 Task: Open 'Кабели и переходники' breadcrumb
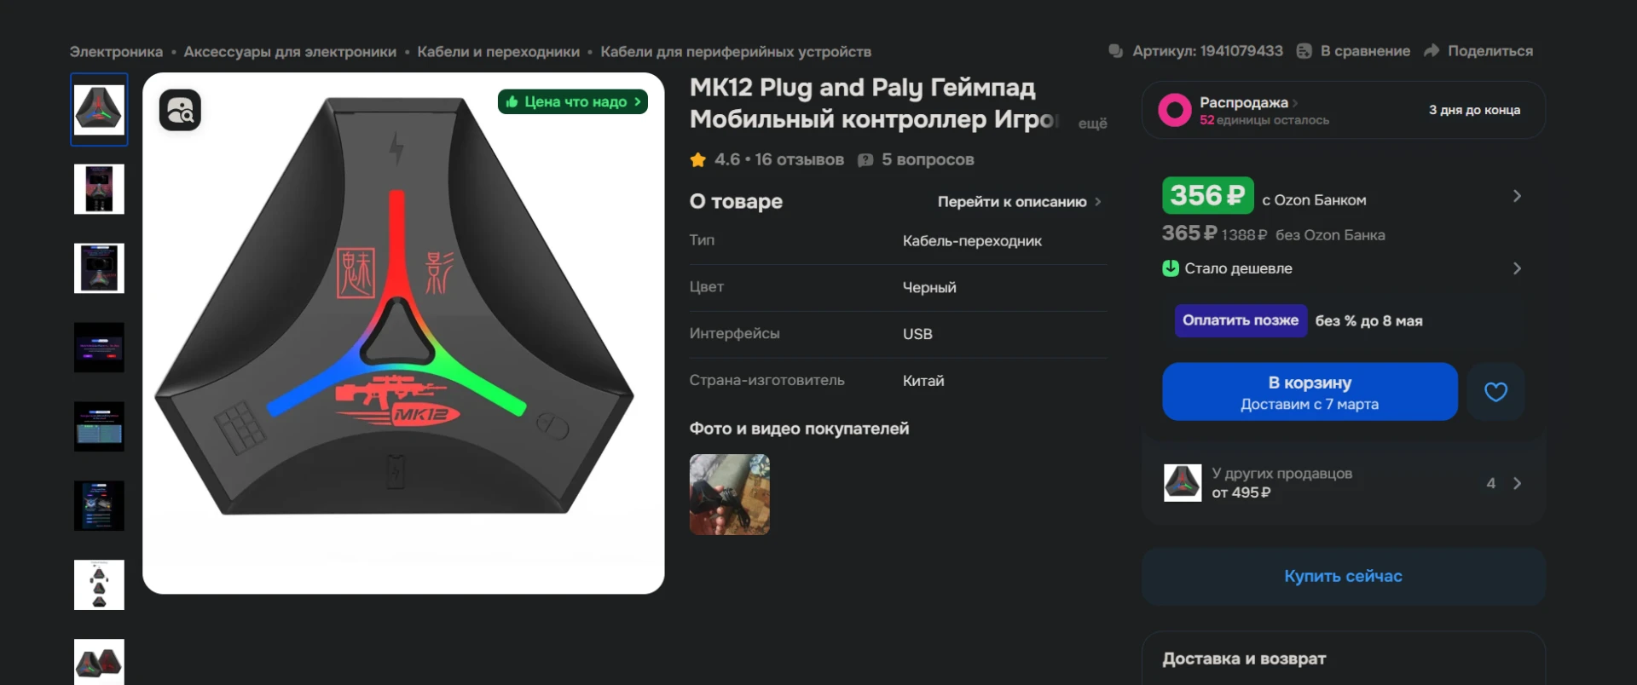(x=498, y=52)
